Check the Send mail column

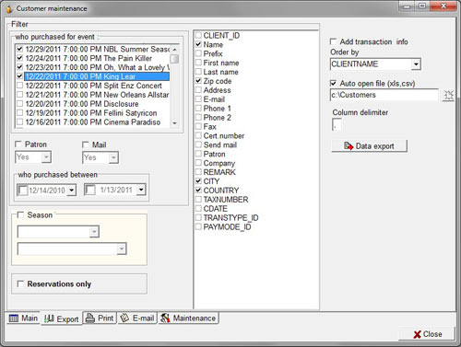click(x=198, y=145)
